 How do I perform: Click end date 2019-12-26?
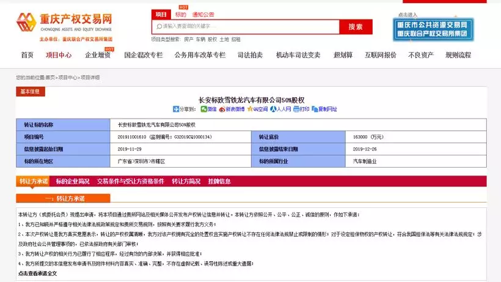365,149
